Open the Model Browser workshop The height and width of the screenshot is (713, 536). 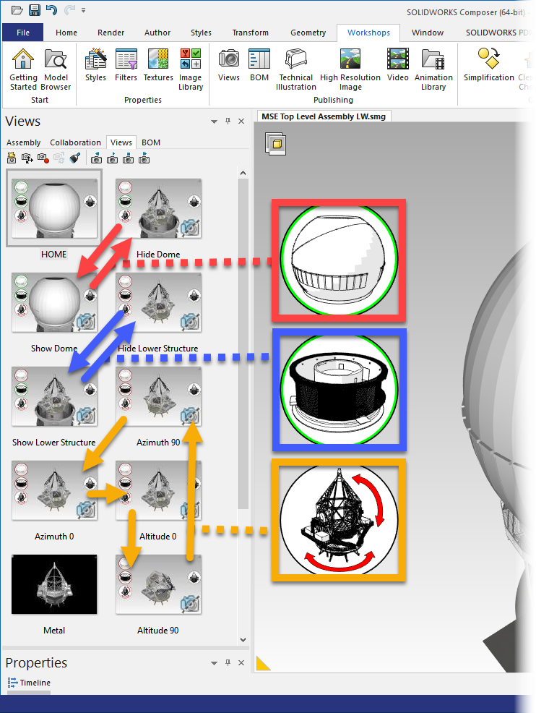click(x=56, y=69)
